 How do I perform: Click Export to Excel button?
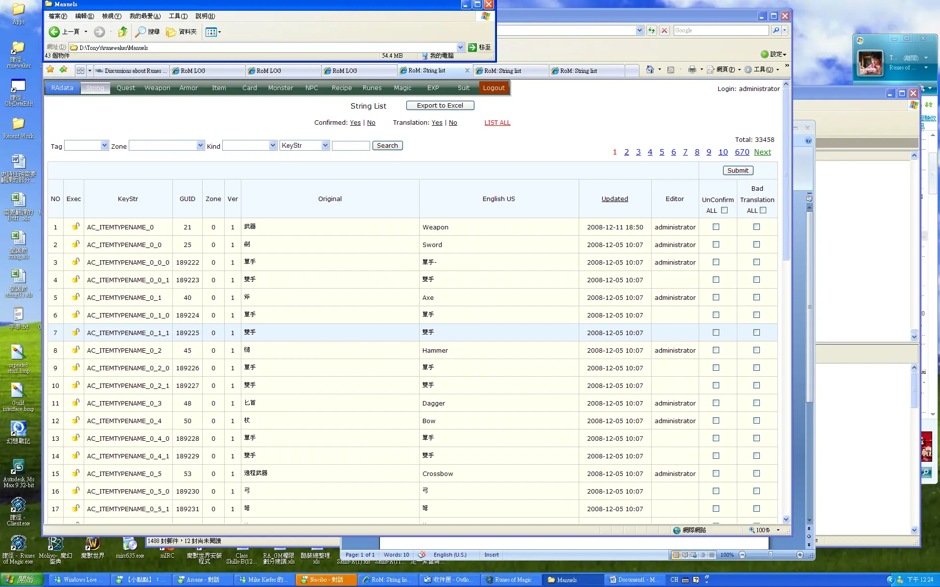pyautogui.click(x=440, y=105)
